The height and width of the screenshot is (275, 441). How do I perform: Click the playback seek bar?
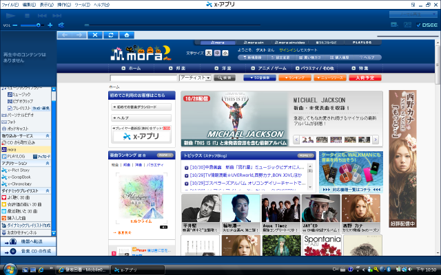coord(173,25)
